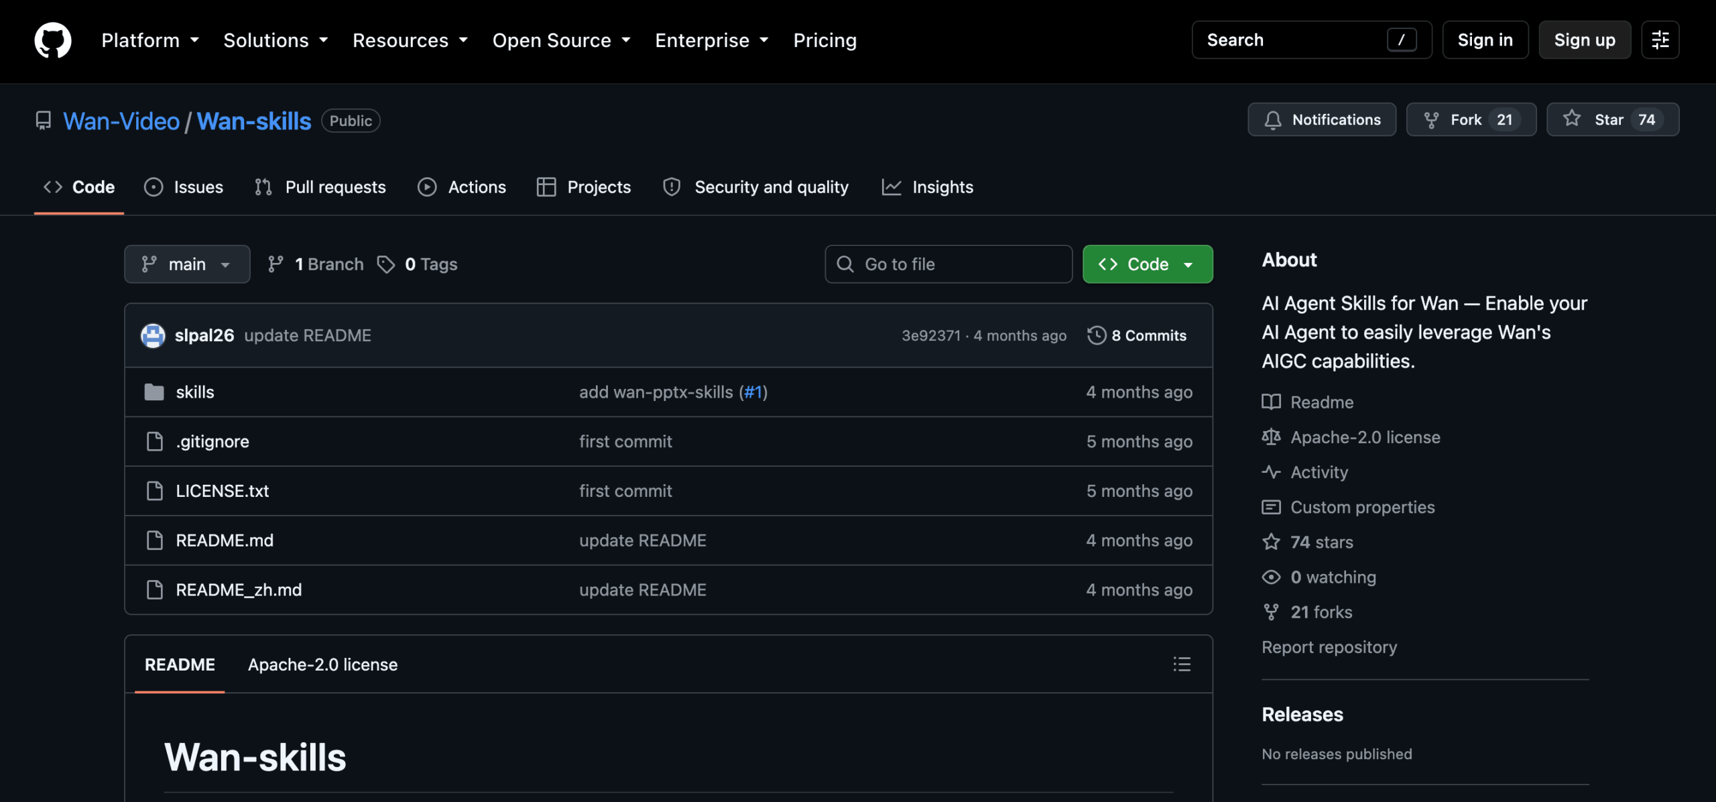Viewport: 1716px width, 802px height.
Task: Select the README tab in file viewer
Action: point(180,665)
